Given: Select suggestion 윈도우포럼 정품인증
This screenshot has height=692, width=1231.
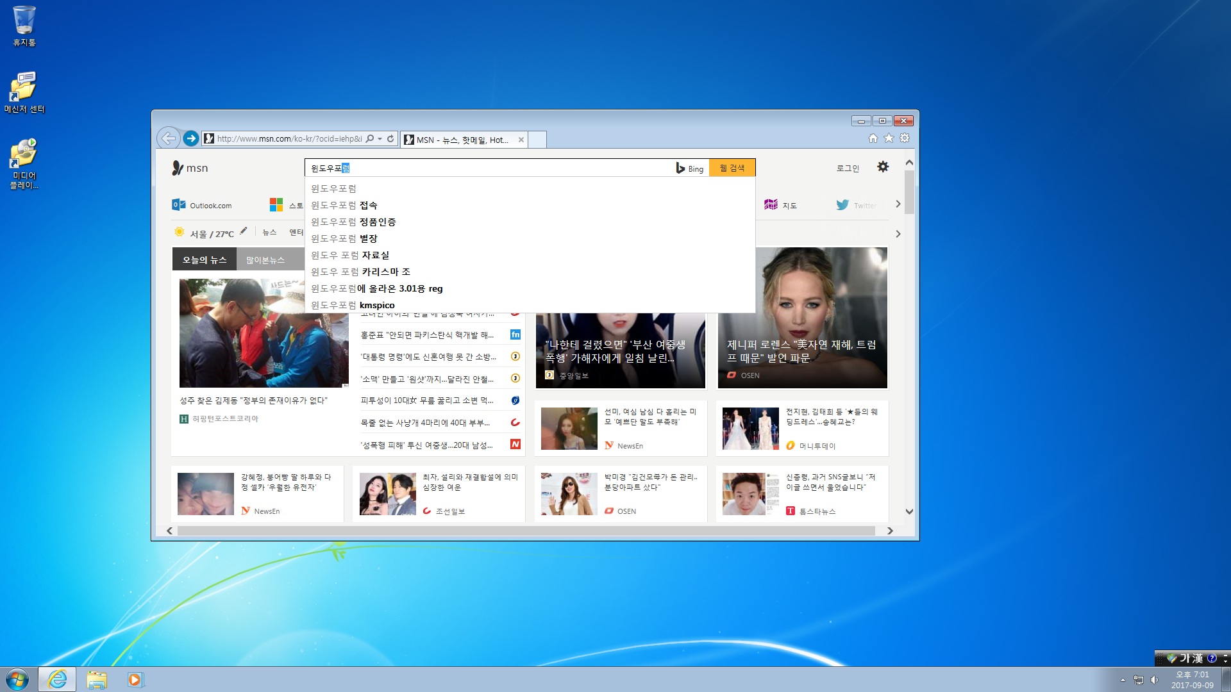Looking at the screenshot, I should pos(530,222).
